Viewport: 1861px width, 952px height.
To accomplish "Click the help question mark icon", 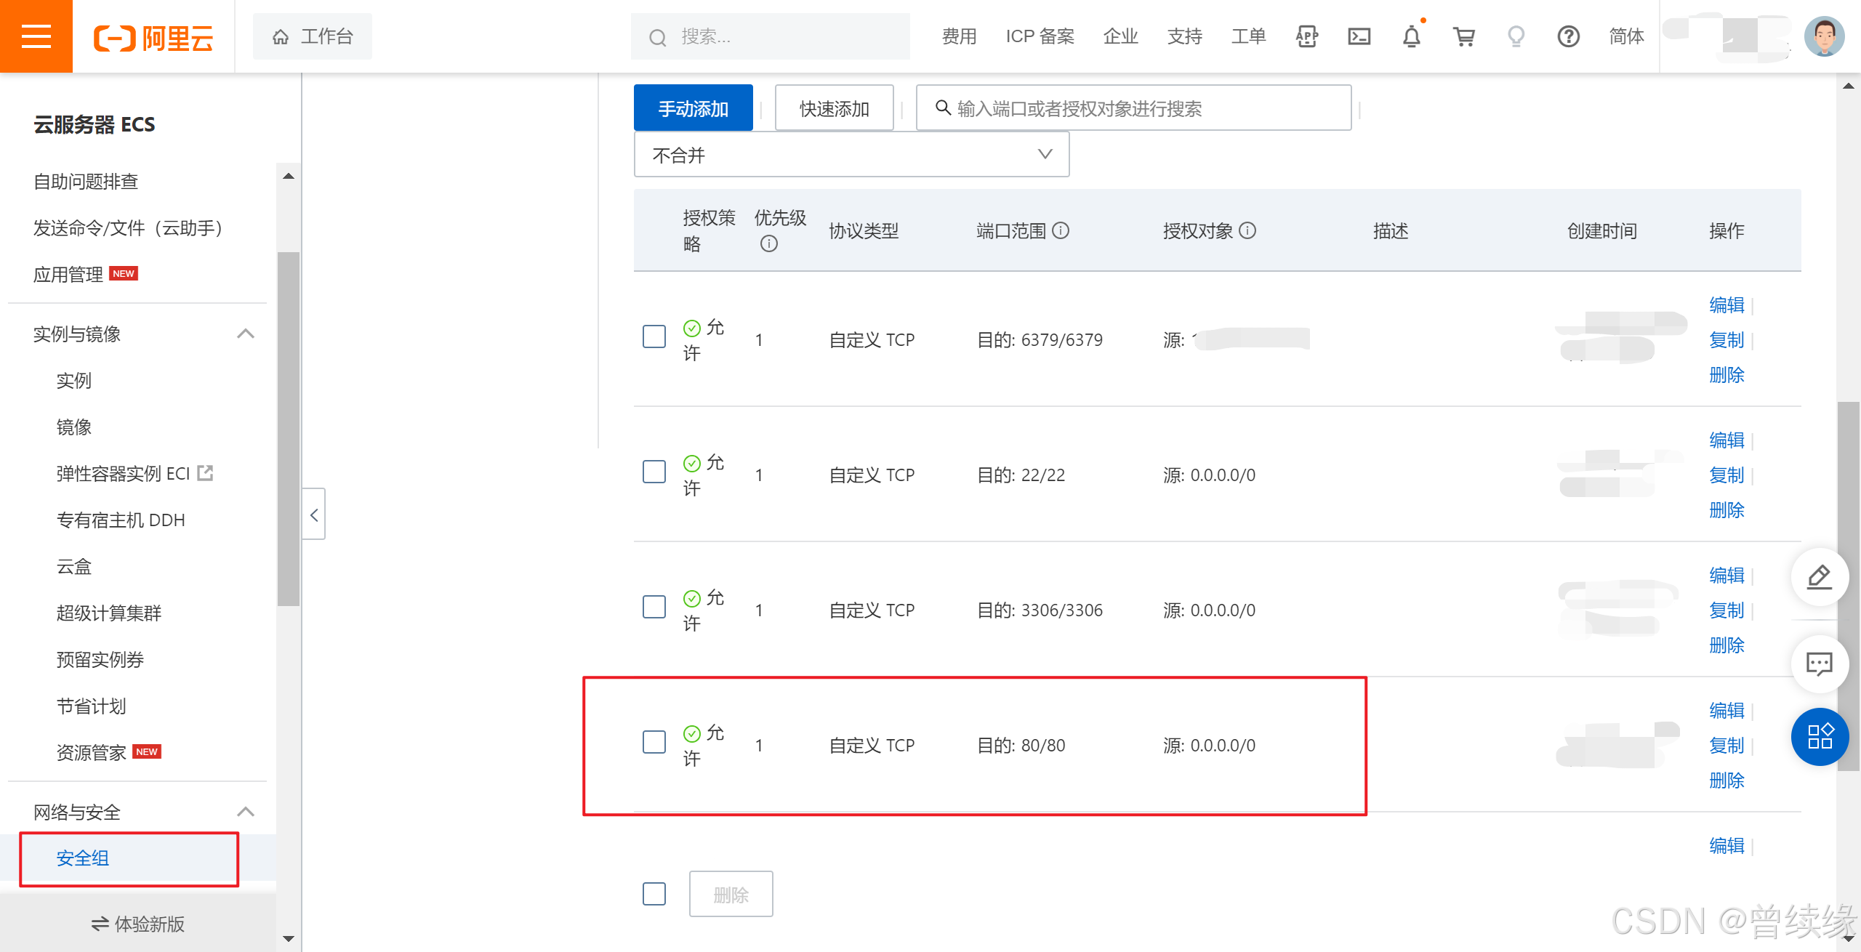I will (x=1568, y=36).
